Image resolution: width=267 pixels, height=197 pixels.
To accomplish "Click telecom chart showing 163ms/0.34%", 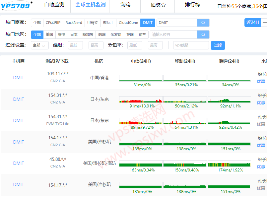I will click(x=141, y=164).
